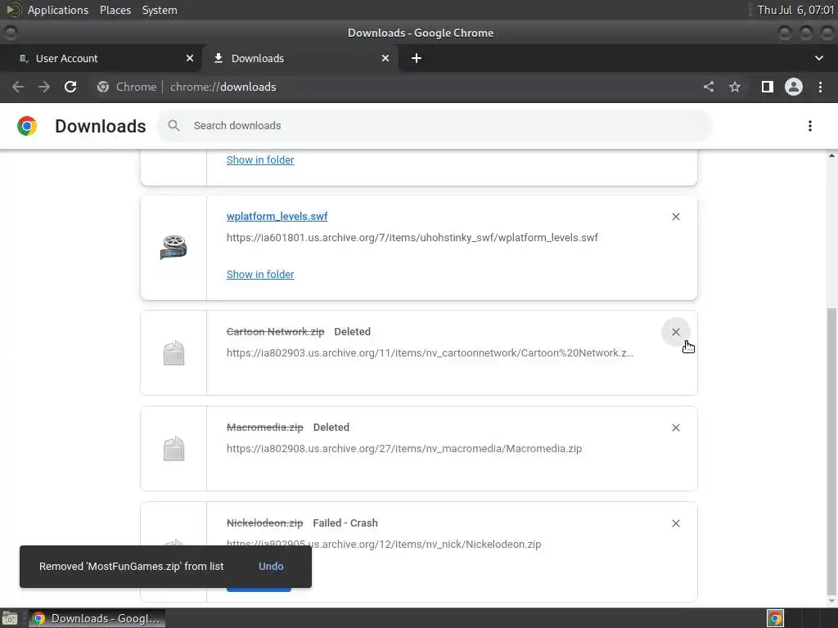This screenshot has width=838, height=628.
Task: Click the Macromedia.zip file icon
Action: [173, 449]
